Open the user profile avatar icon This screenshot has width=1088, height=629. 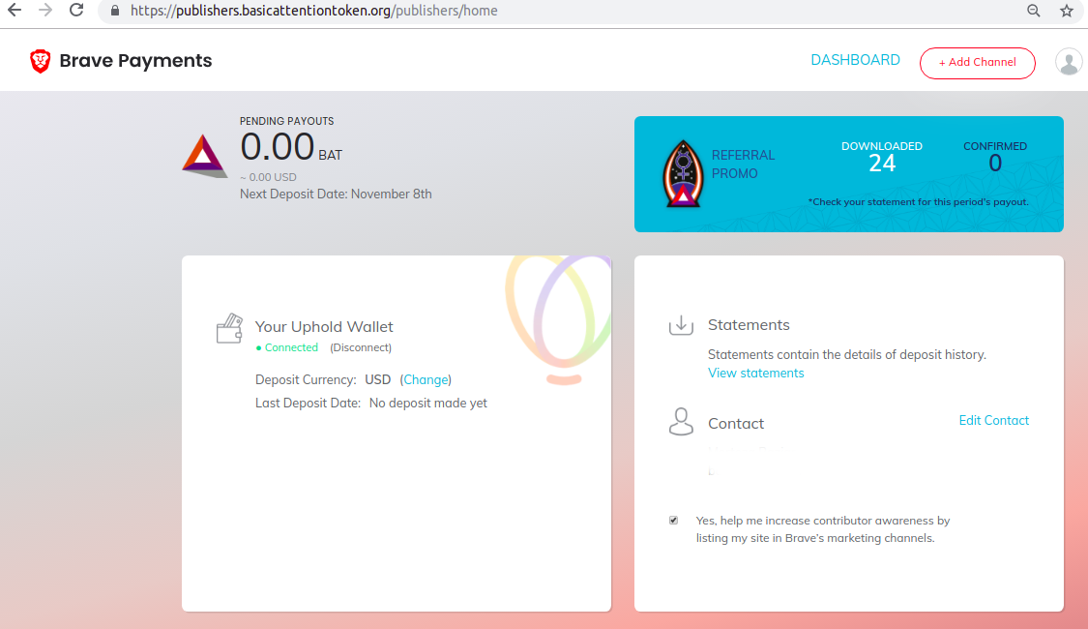pyautogui.click(x=1069, y=62)
